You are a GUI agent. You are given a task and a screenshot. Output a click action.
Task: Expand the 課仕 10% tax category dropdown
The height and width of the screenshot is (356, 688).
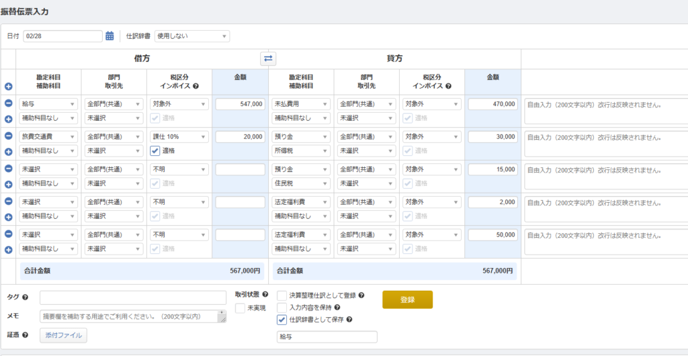tap(179, 136)
